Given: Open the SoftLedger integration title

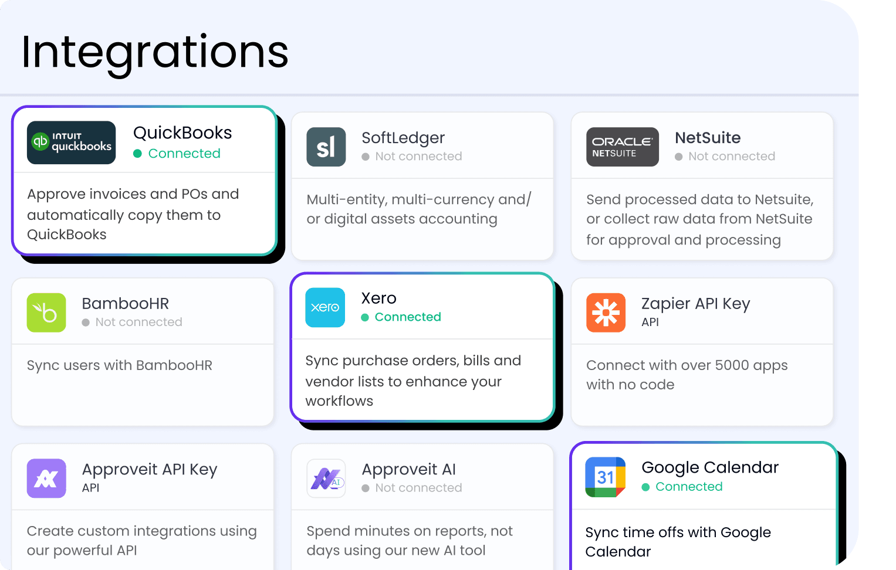Looking at the screenshot, I should click(x=403, y=138).
